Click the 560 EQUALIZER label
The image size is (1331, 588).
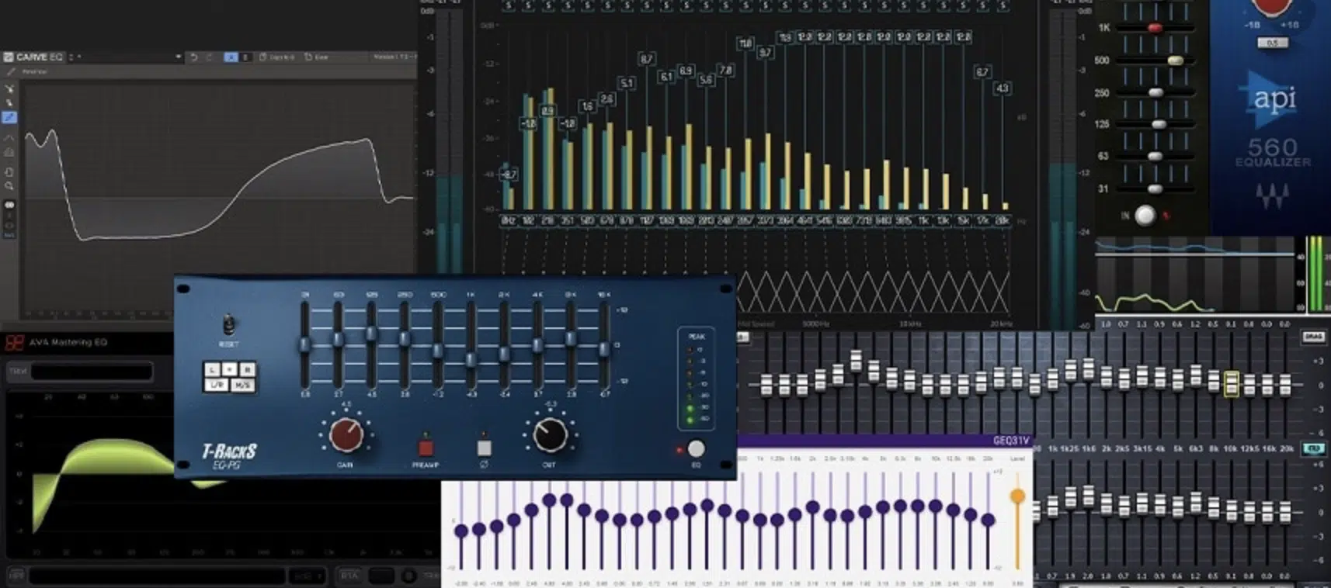pos(1274,153)
